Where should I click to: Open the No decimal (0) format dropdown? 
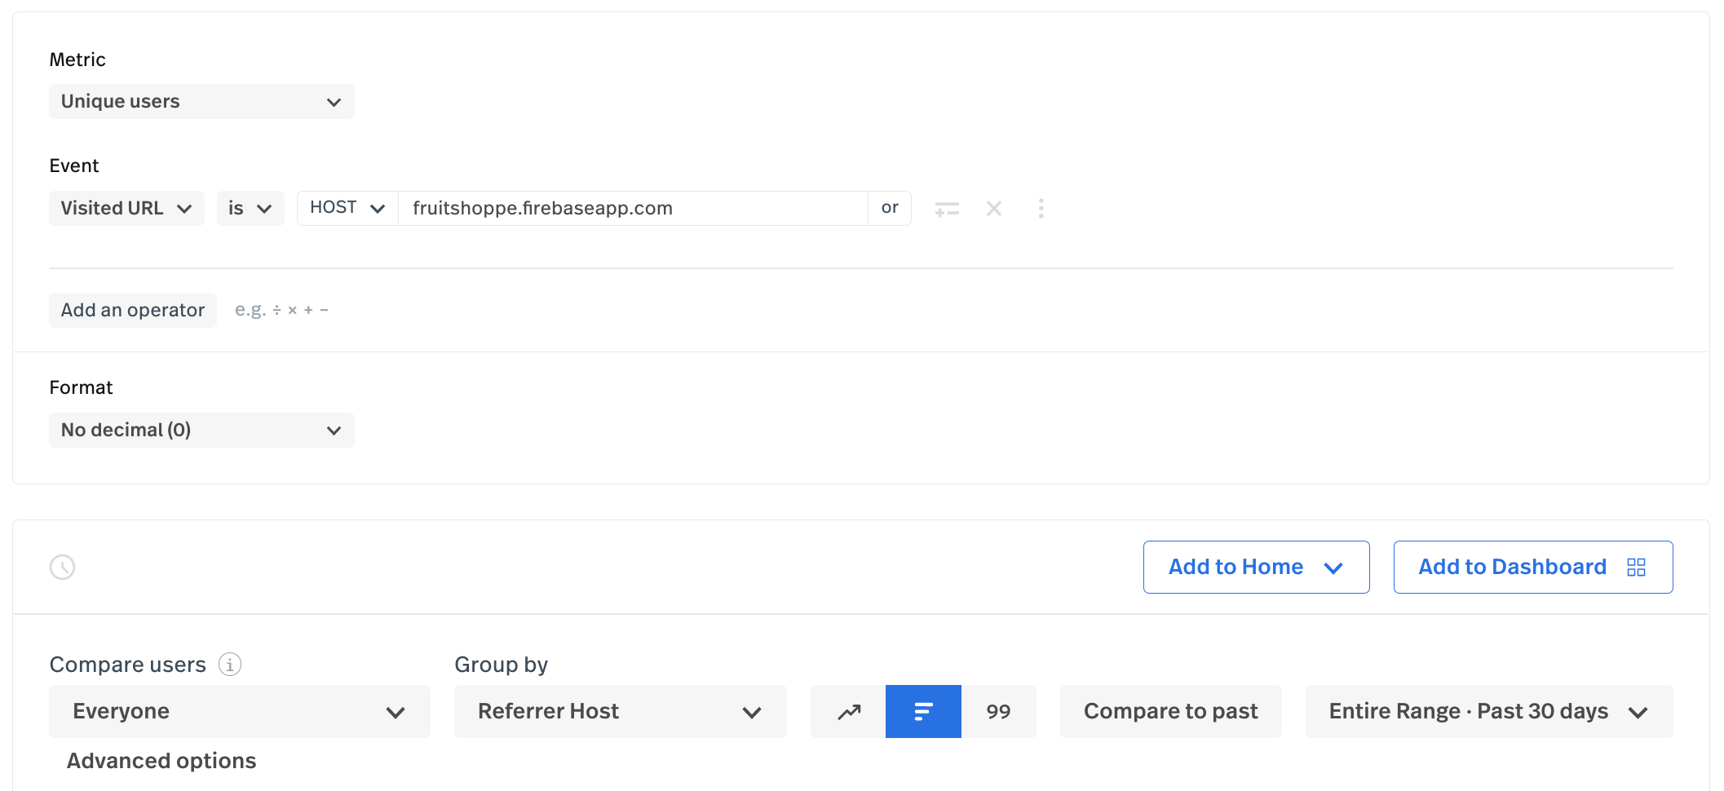pyautogui.click(x=201, y=431)
